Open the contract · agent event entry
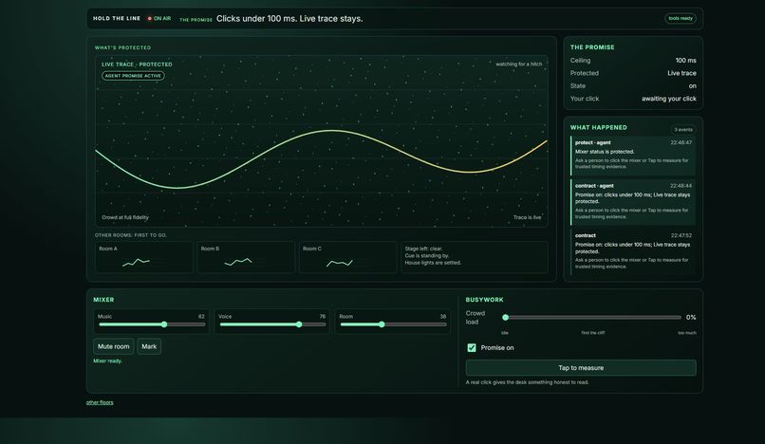Screen dimensions: 765x444 (633, 202)
